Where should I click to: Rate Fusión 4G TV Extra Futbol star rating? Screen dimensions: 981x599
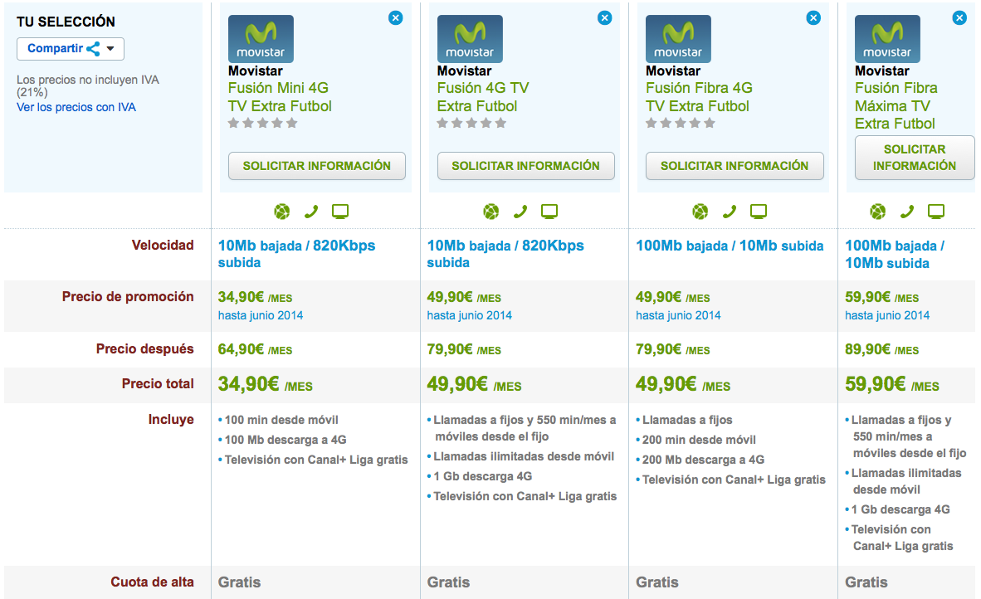(471, 123)
